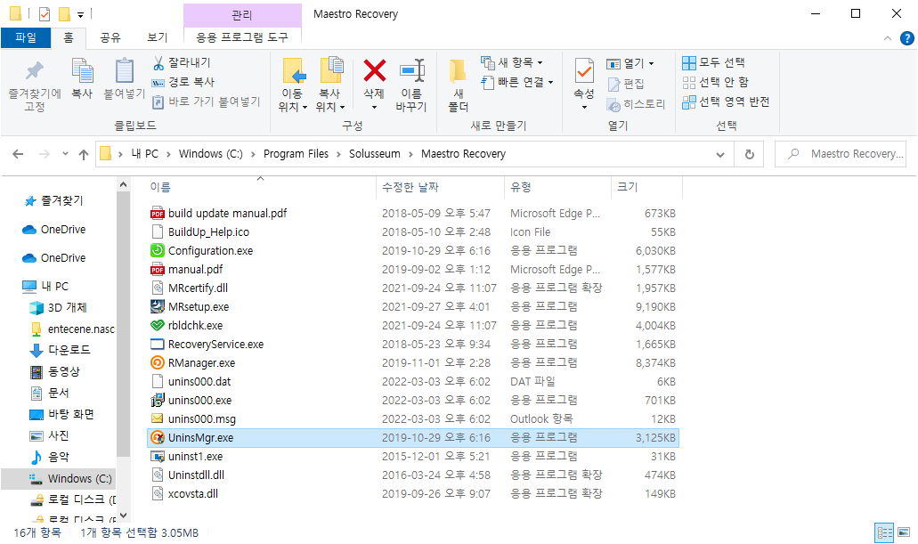Click Paste shortcut (바로 가기 붙여넣기)
918x544 pixels.
click(206, 101)
